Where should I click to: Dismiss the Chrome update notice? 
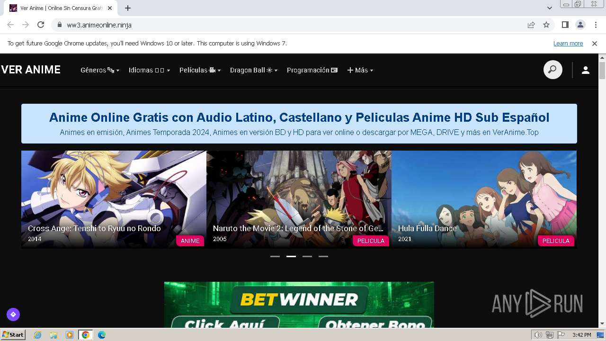pyautogui.click(x=595, y=43)
